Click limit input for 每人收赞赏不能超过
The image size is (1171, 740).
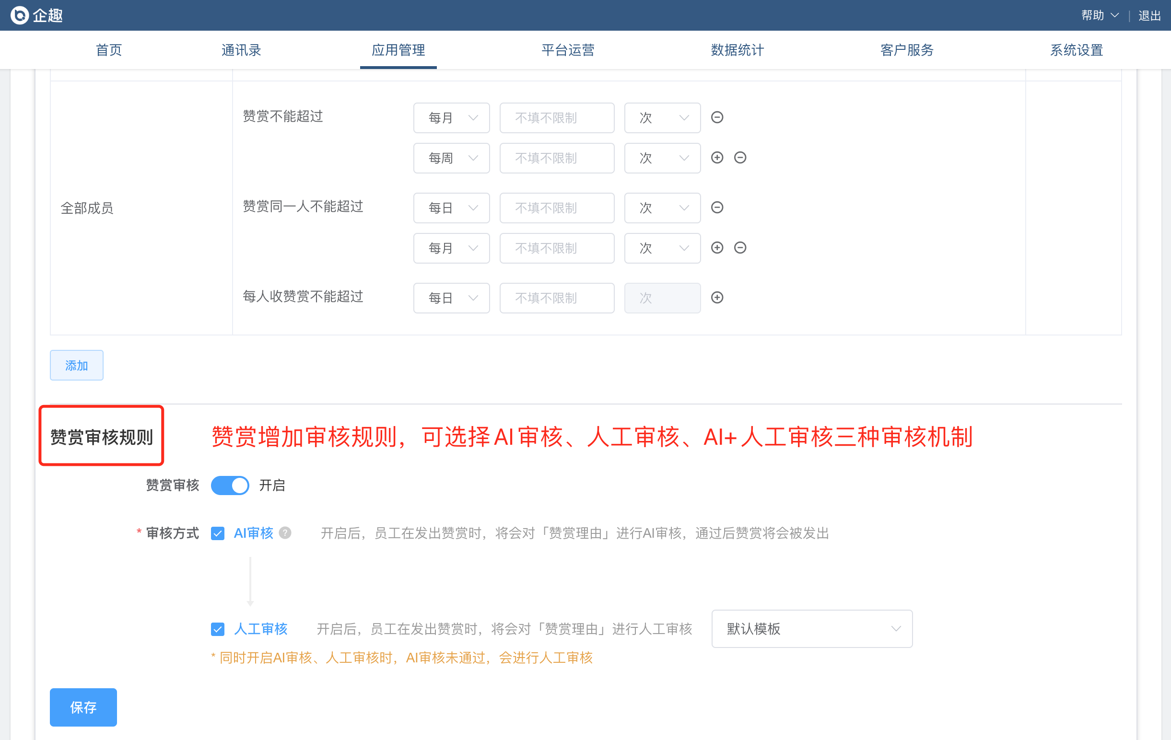tap(556, 298)
